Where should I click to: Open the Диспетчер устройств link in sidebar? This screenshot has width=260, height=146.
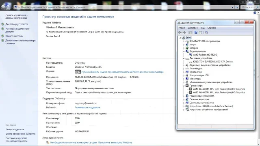click(17, 24)
